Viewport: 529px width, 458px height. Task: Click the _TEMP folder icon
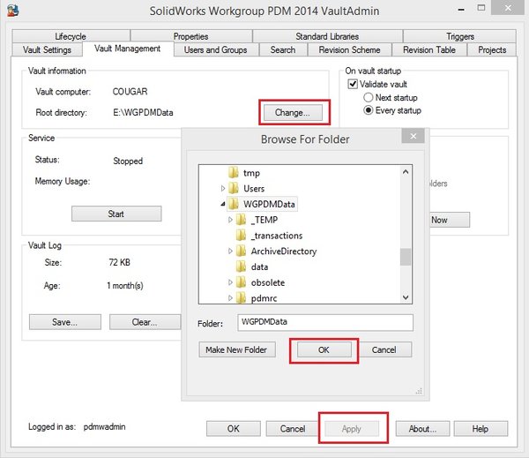(x=241, y=220)
